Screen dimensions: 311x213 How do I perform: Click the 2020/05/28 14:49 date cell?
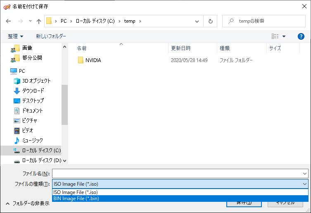coord(189,60)
